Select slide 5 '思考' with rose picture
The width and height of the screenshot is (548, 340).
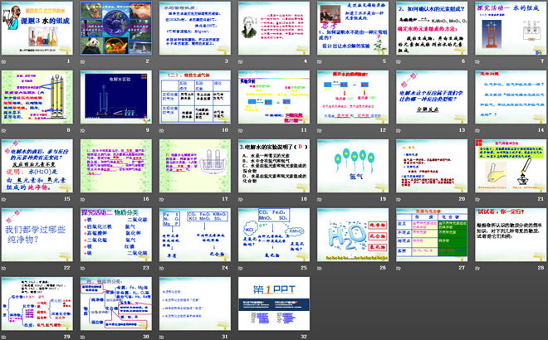353,28
